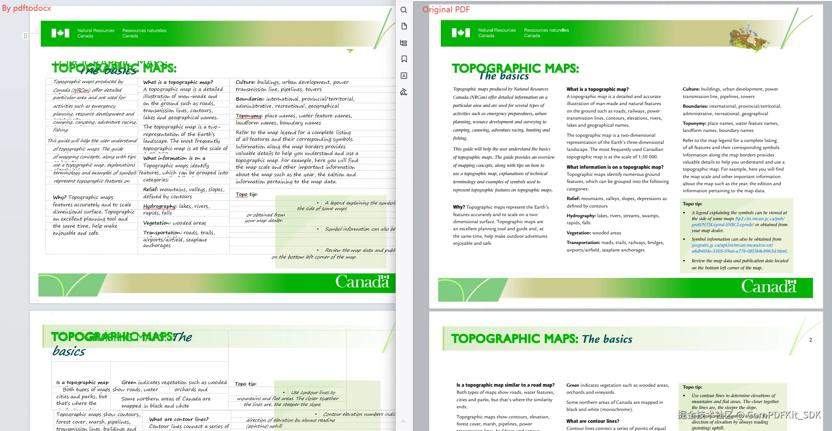This screenshot has height=431, width=832.
Task: Click the Canada wordmark in the docx footer banner
Action: click(362, 282)
